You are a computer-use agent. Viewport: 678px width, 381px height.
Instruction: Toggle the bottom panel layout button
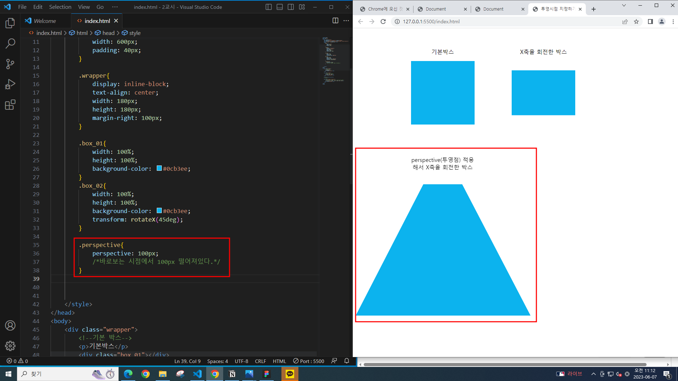[x=280, y=7]
